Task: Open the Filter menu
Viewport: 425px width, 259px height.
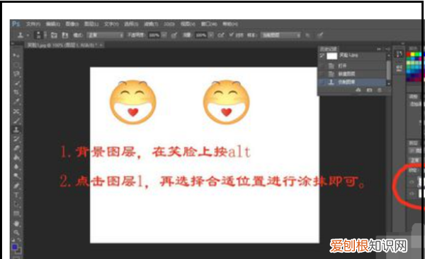Action: pyautogui.click(x=151, y=24)
